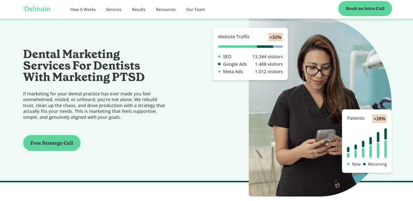Click the +32% traffic badge
413x201 pixels.
276,37
